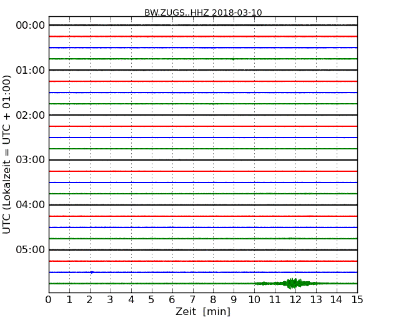Click x-axis tick label 8

(213, 300)
